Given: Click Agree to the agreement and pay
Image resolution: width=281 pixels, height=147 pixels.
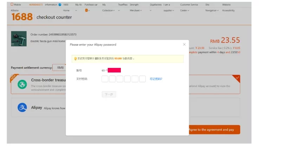Looking at the screenshot, I should (214, 129).
